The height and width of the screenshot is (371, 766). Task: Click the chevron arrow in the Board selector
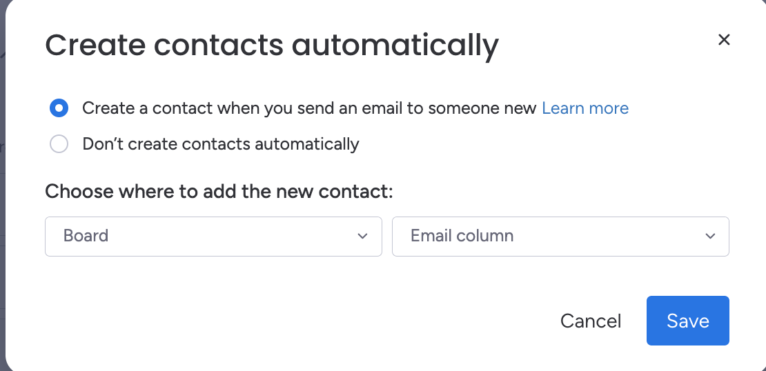point(363,237)
